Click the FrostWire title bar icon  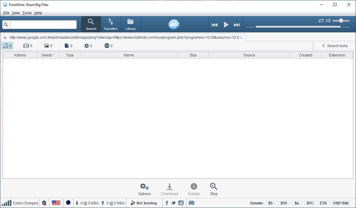click(5, 5)
